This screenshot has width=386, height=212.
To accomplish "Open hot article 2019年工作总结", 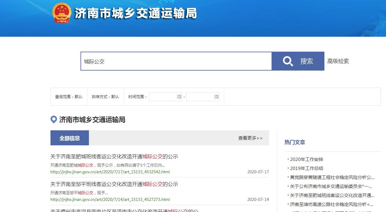I will click(x=306, y=168).
